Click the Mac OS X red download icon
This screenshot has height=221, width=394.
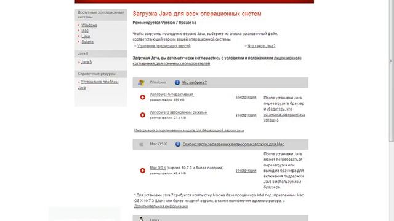(x=142, y=171)
